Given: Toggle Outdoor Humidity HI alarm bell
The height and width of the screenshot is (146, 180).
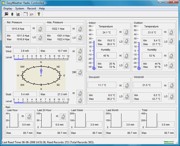Looking at the screenshot, I should click(171, 56).
